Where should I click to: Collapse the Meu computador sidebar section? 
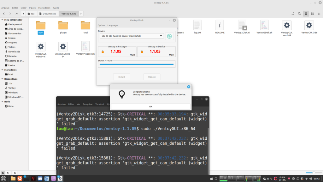(x=2, y=20)
